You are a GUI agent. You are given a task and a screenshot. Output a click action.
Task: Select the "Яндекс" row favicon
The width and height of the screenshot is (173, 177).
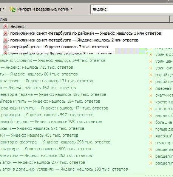5,26
